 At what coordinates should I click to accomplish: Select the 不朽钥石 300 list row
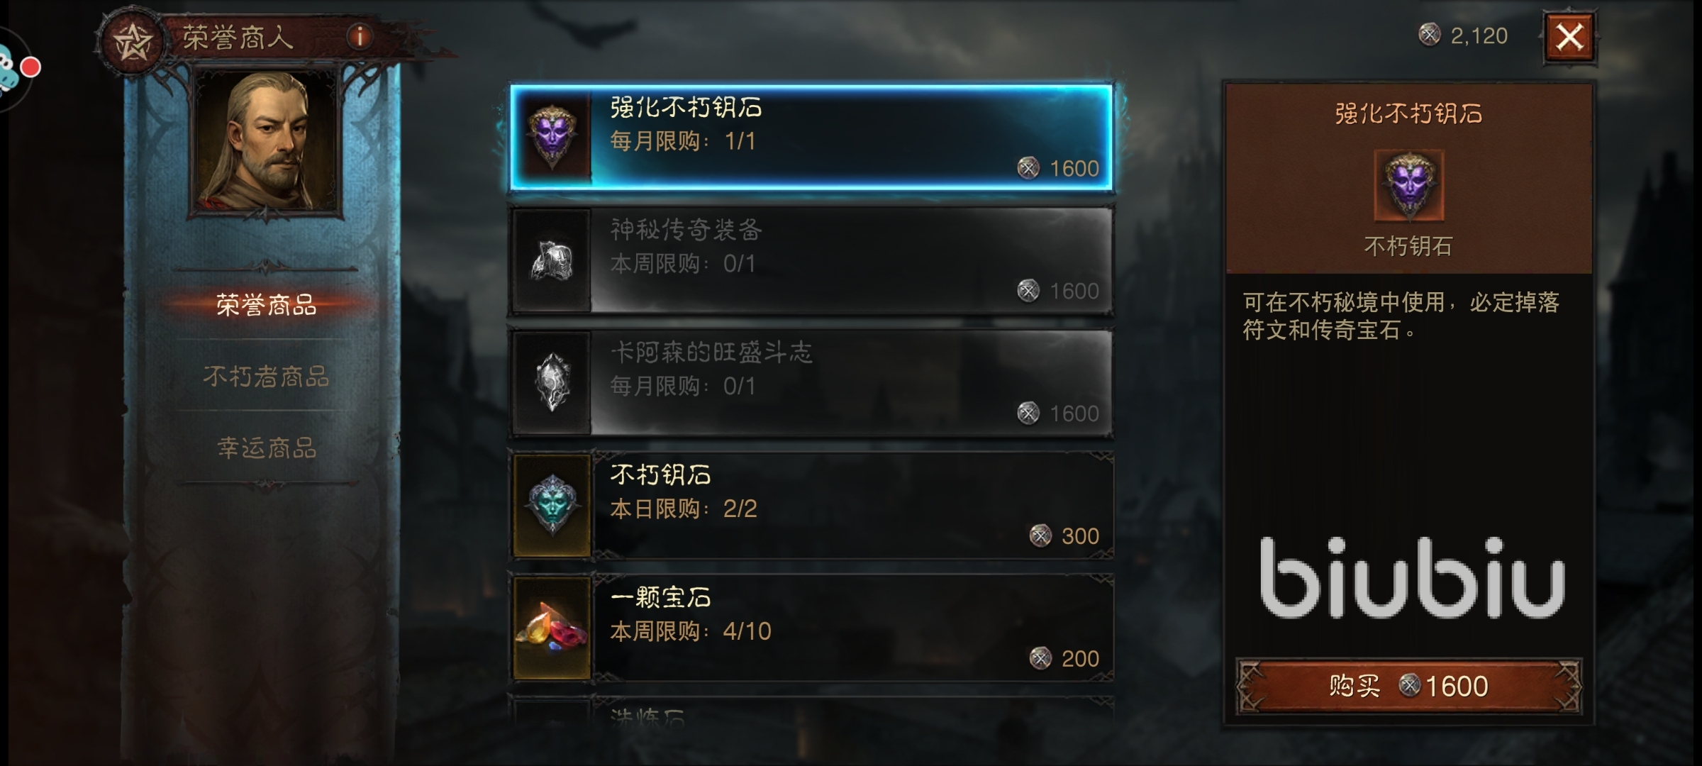pos(812,506)
